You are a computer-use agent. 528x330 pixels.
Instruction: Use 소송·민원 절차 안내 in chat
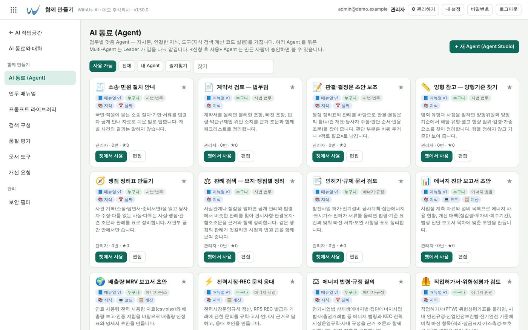(x=111, y=156)
